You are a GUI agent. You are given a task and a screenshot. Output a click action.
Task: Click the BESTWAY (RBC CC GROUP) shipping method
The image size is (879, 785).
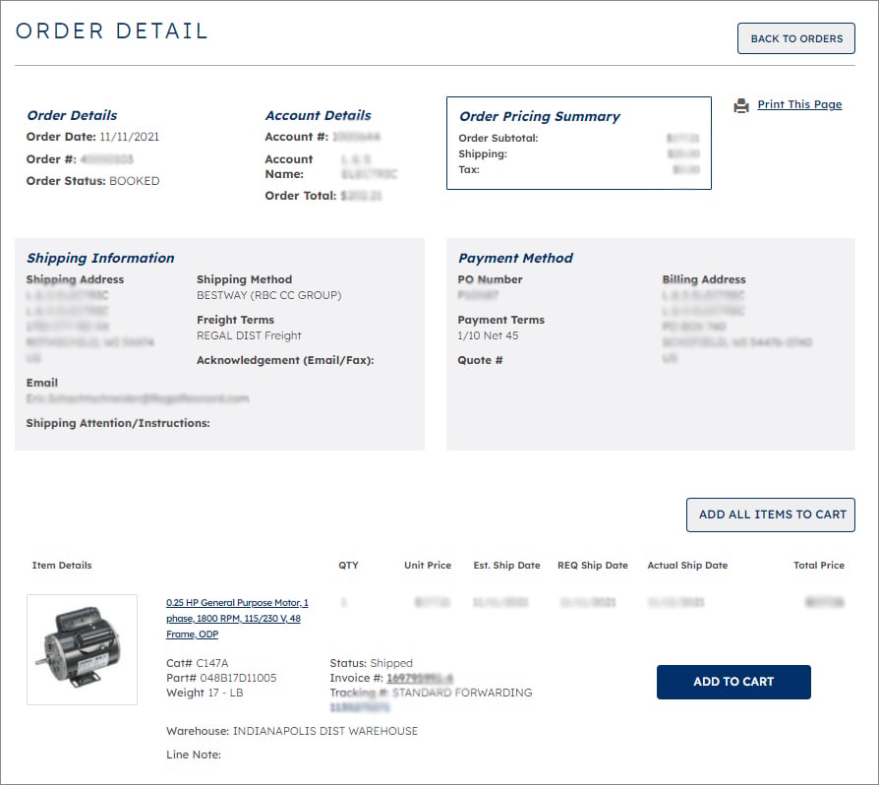(x=269, y=295)
